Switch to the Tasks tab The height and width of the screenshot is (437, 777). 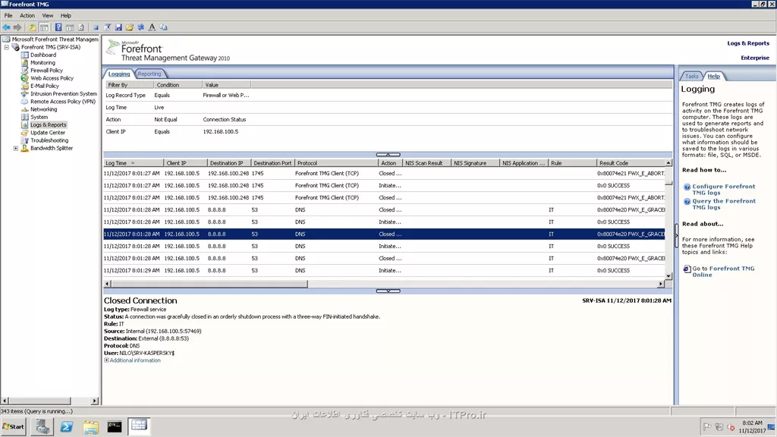tap(692, 77)
